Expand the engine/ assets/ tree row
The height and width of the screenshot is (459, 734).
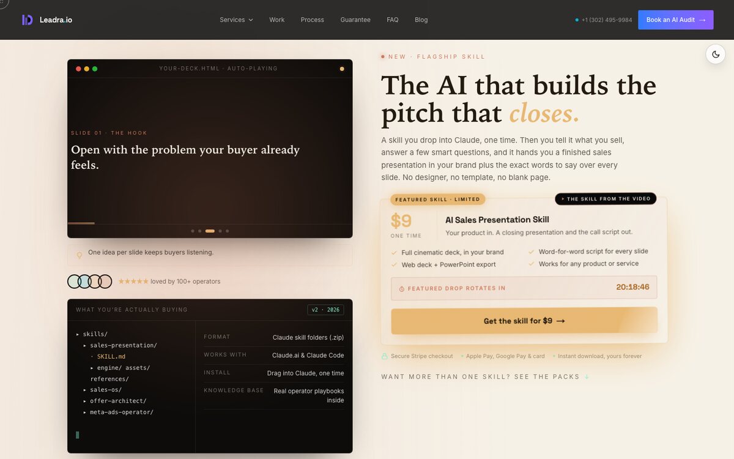120,368
